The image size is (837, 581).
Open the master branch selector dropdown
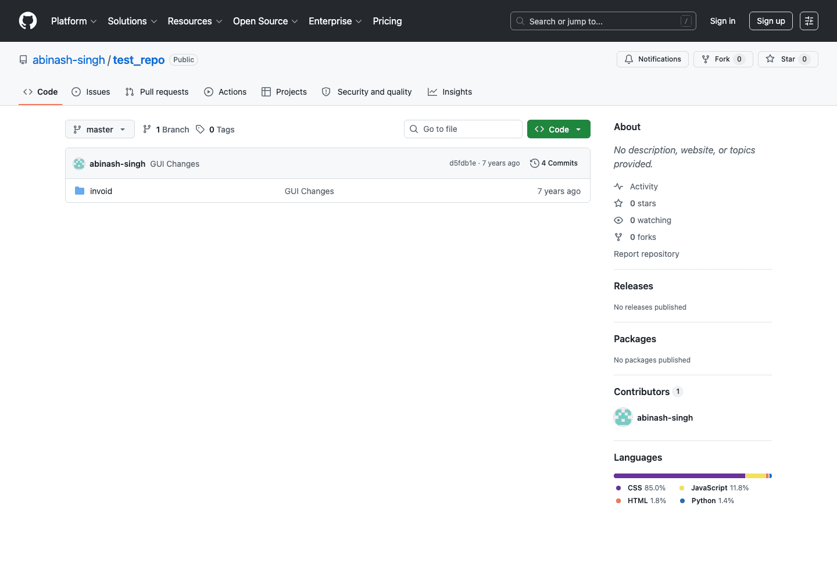100,129
